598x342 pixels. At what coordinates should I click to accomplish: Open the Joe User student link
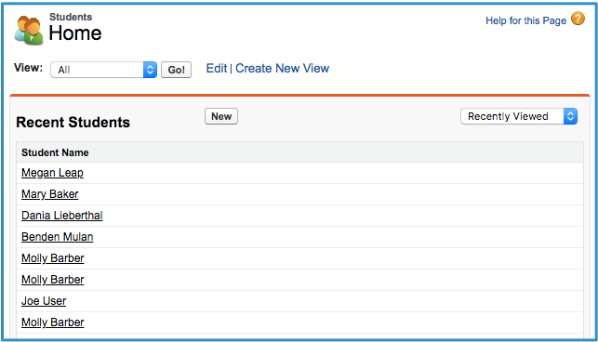(x=44, y=301)
